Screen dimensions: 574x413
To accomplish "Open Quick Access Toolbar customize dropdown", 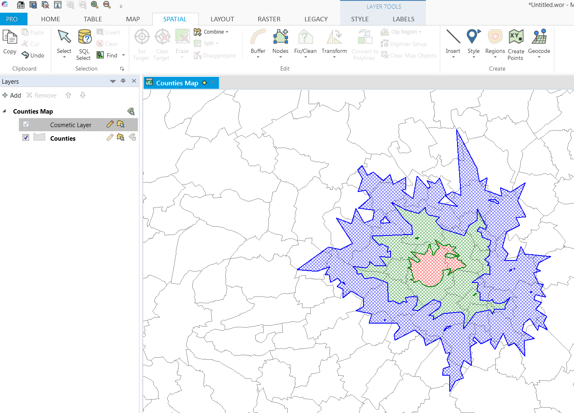I will [121, 6].
